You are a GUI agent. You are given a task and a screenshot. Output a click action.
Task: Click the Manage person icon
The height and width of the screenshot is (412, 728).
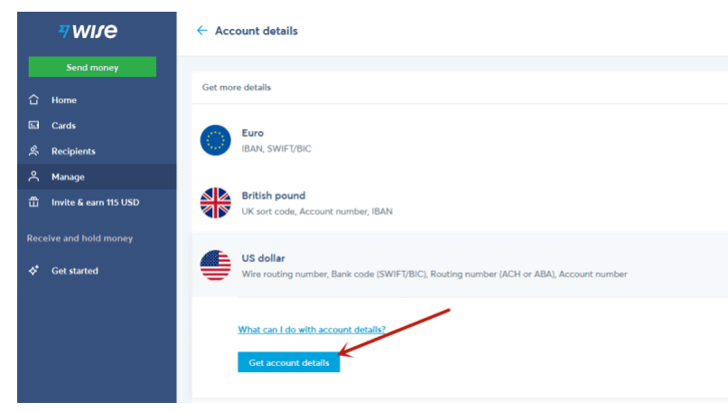coord(34,177)
